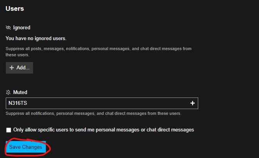Viewport: 259px width, 158px height.
Task: Open the Add... ignored users button
Action: pos(19,68)
